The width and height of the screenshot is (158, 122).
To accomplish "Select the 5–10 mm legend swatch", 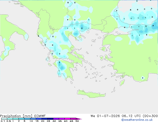I will click(27, 119).
